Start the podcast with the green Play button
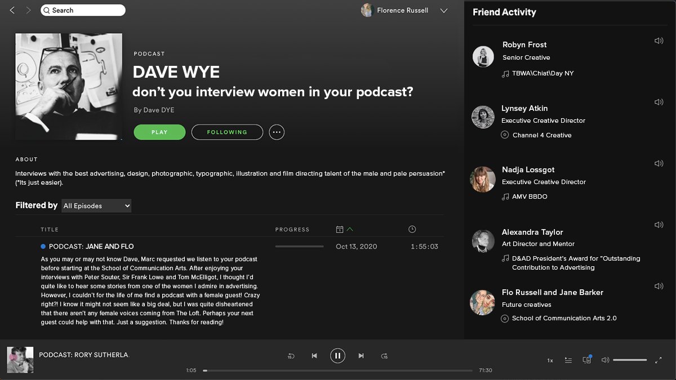Image resolution: width=676 pixels, height=380 pixels. pyautogui.click(x=159, y=132)
